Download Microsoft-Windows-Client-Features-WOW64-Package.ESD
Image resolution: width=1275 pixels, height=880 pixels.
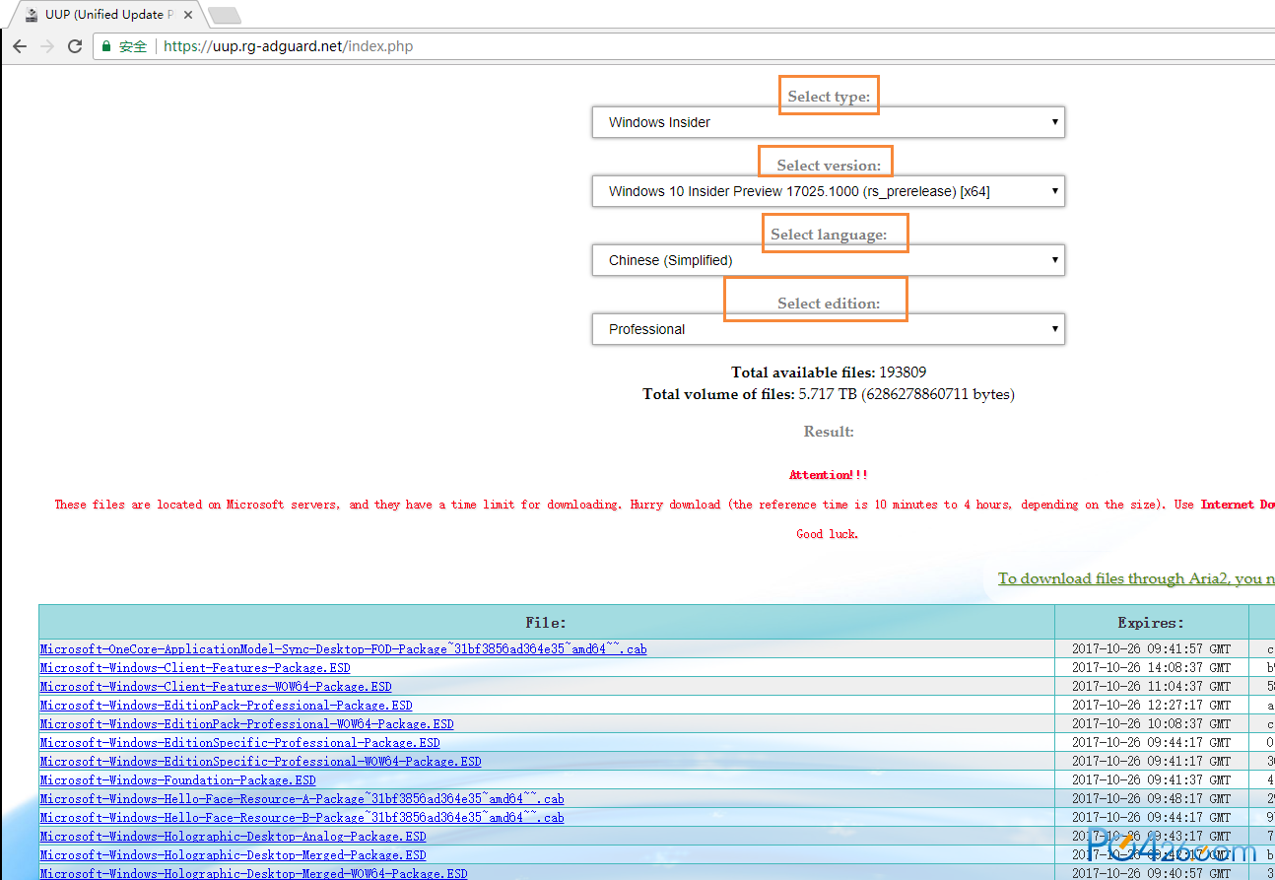(x=216, y=687)
